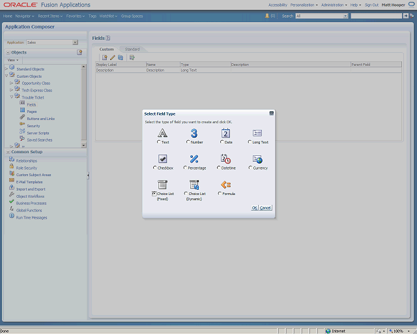Collapse the Common Setup section
Image resolution: width=417 pixels, height=334 pixels.
(8, 152)
